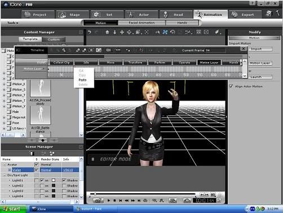Jump to the first frame
Screen dimensions: 283x213
point(121,201)
